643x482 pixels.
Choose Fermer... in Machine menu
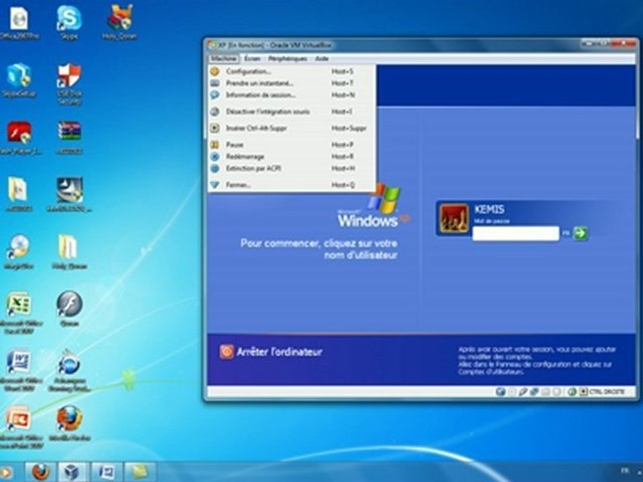292,185
